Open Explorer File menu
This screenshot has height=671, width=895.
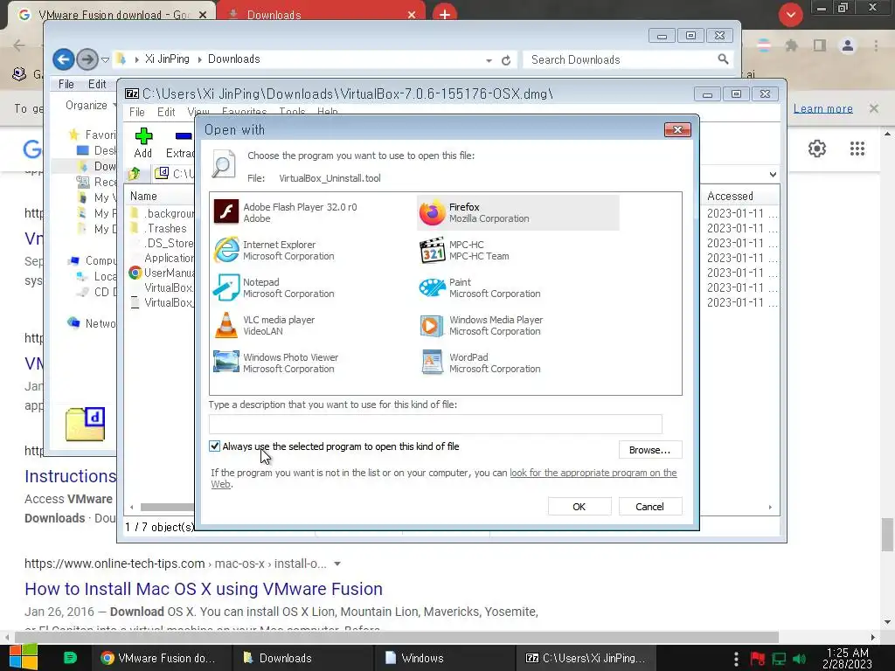point(66,84)
